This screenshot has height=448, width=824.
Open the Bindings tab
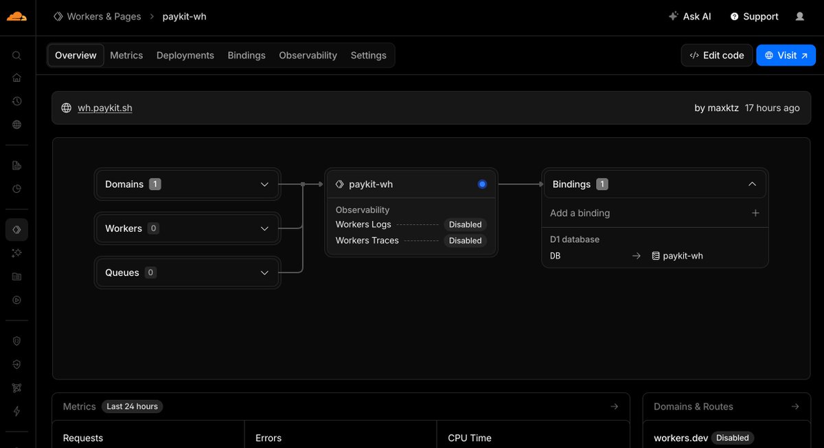pos(247,56)
